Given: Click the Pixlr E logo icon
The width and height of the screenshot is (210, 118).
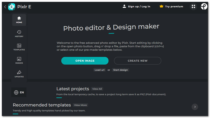Looking at the screenshot, I should click(12, 7).
